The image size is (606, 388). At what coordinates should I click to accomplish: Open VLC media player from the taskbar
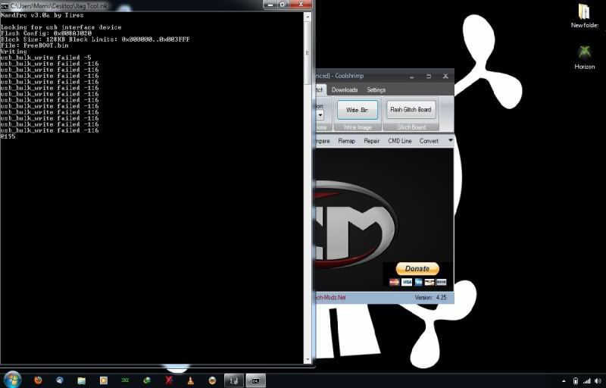point(191,380)
